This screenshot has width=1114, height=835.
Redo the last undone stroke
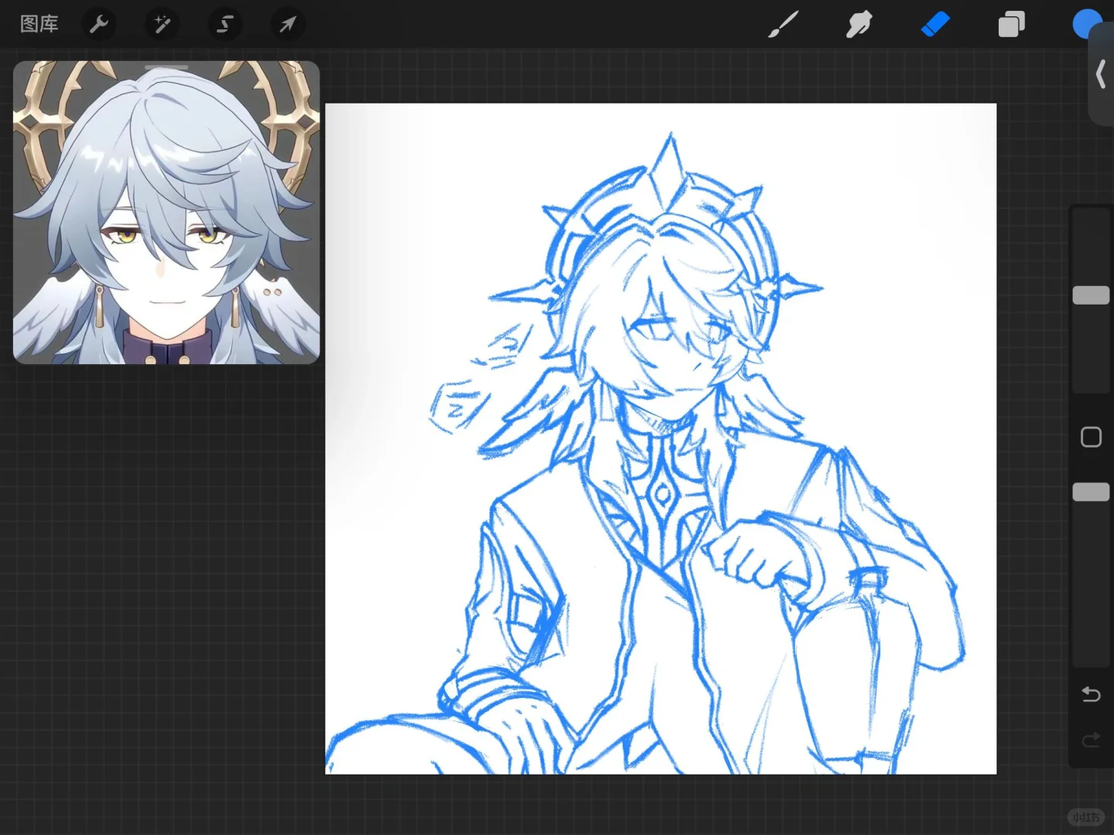(x=1091, y=741)
